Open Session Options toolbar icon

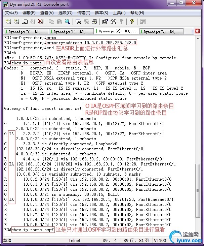105,22
